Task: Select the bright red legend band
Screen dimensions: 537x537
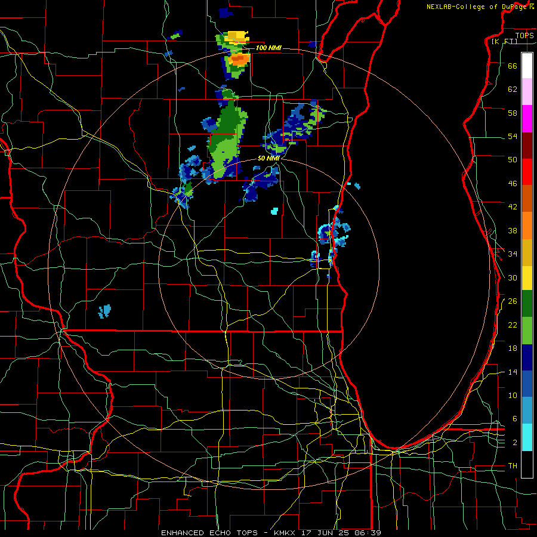Action: pos(527,172)
